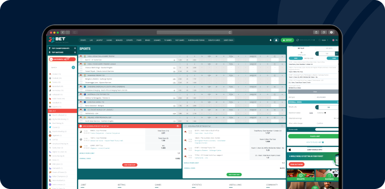Click the account balance refresh icon

click(298, 40)
